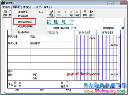Viewport: 128px width, 95px height.
Task: Click magnifier icon beside 附单据数
Action: pos(122,28)
